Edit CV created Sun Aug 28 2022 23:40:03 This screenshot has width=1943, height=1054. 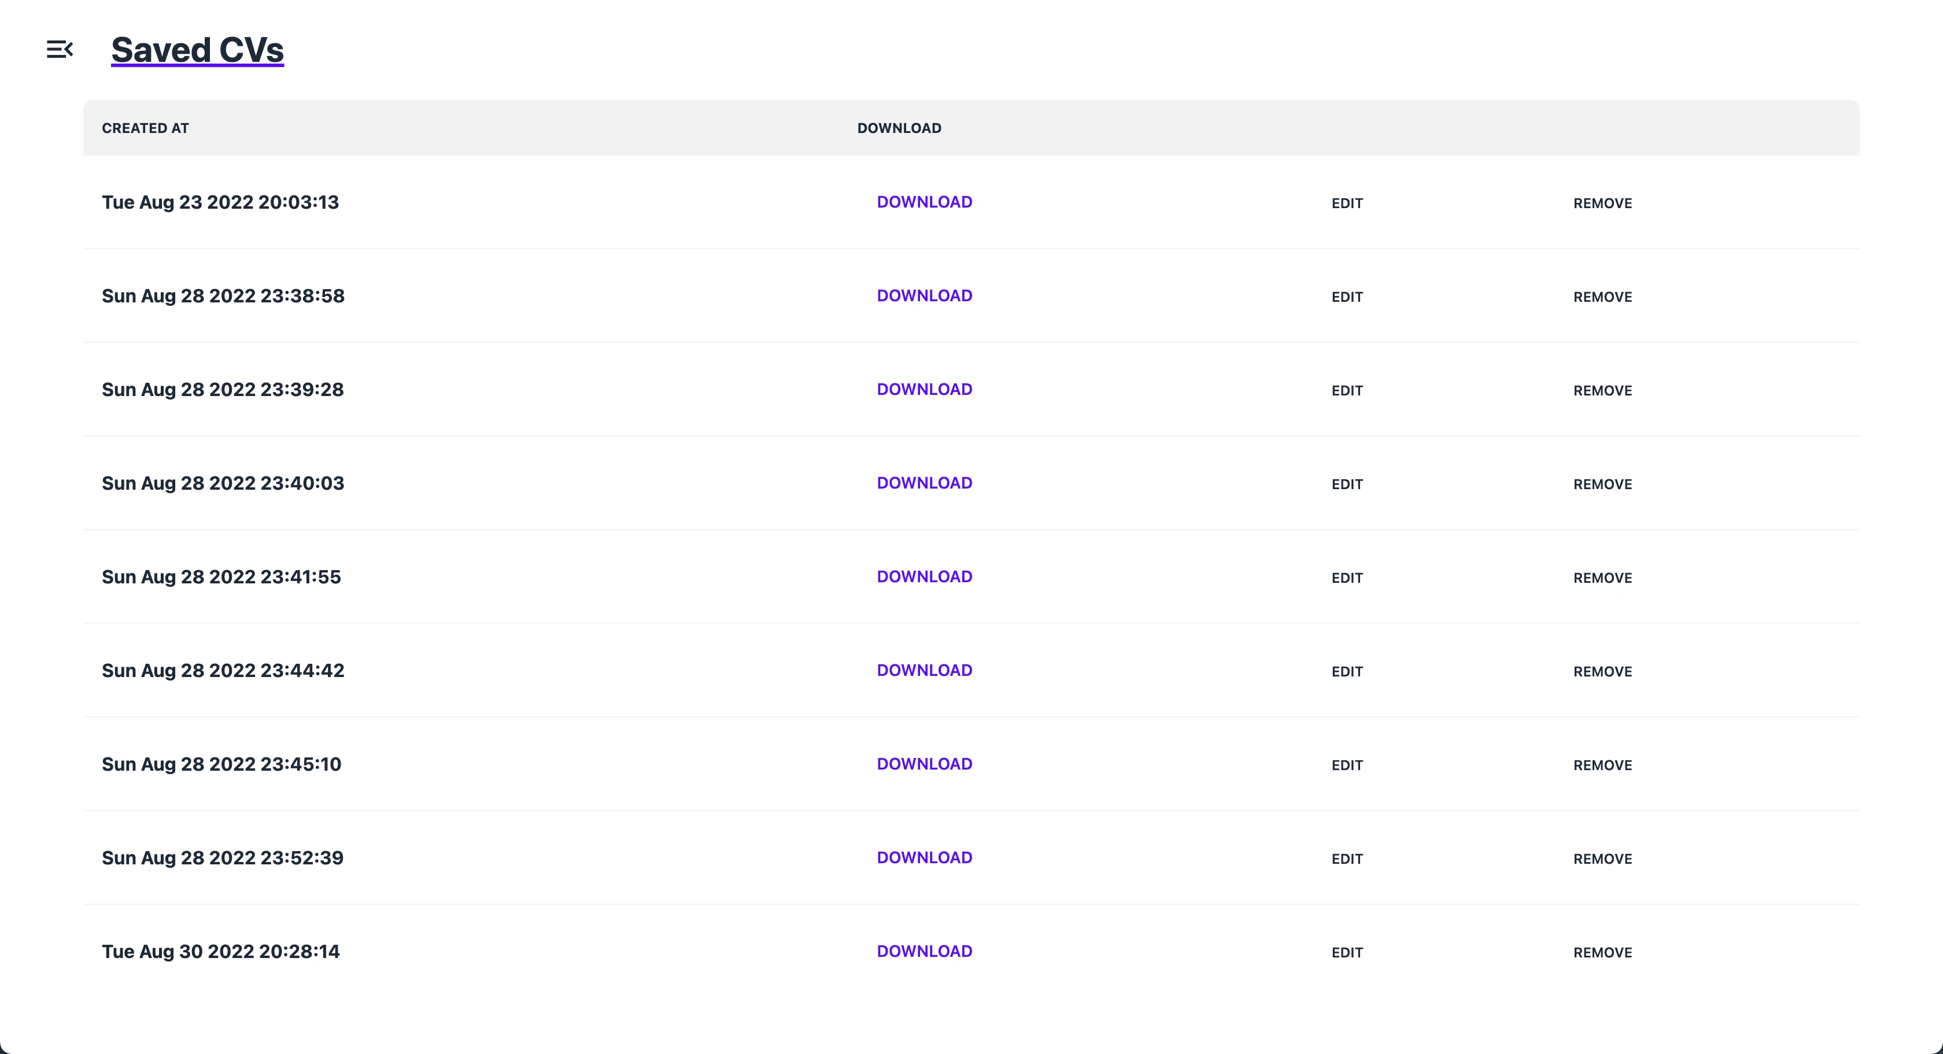[1346, 484]
